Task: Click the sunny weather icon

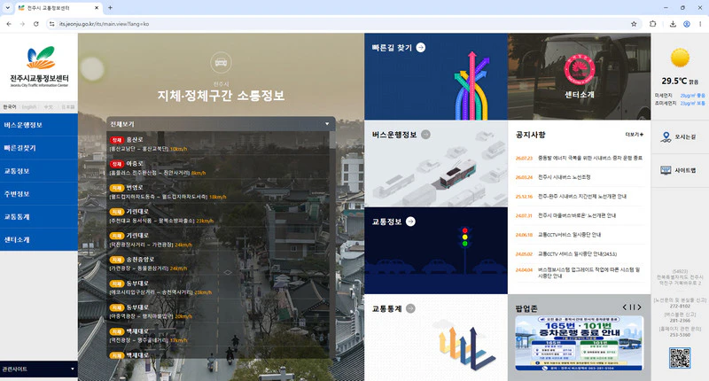Action: click(x=680, y=58)
